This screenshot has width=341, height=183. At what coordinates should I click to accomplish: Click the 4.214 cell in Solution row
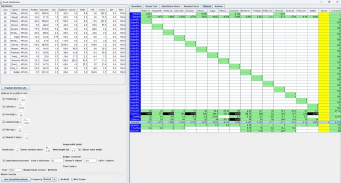[146, 13]
